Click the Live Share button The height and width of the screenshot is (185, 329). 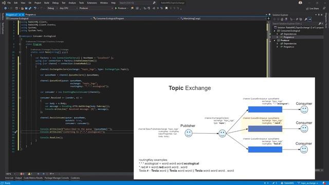[x=312, y=9]
